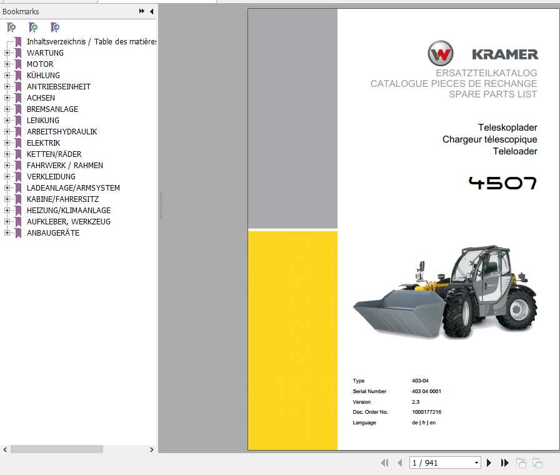The width and height of the screenshot is (560, 475).
Task: Select the FAHRWERK / RAHMEN bookmark label
Action: coord(64,166)
